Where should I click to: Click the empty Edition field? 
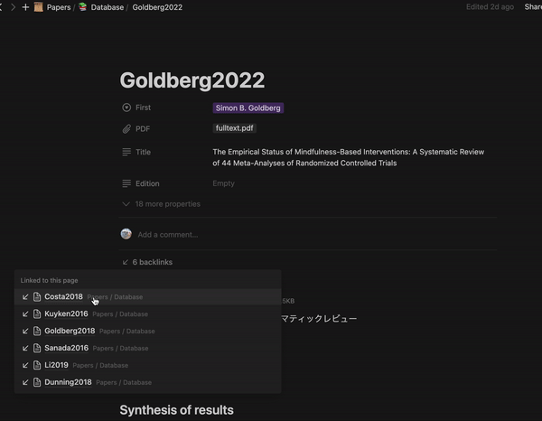pyautogui.click(x=223, y=183)
